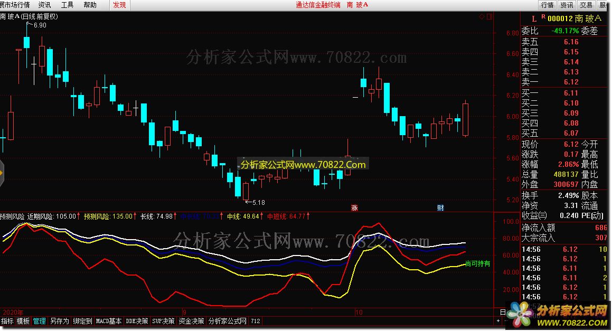Screen dimensions: 612x331
Task: Click the 尚可持有 signal label
Action: point(478,264)
